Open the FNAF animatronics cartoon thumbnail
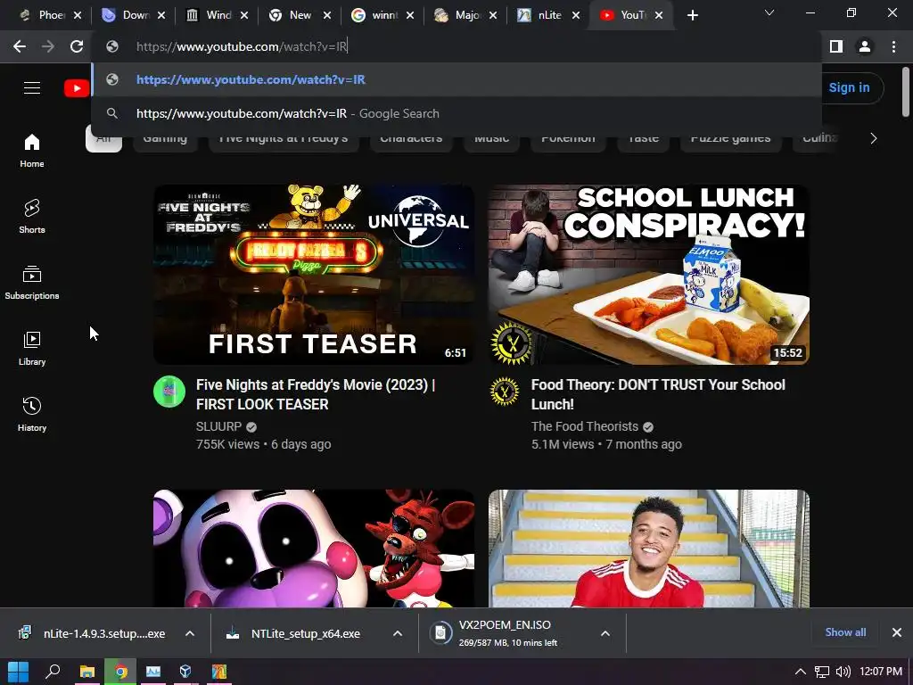913x685 pixels. point(314,549)
